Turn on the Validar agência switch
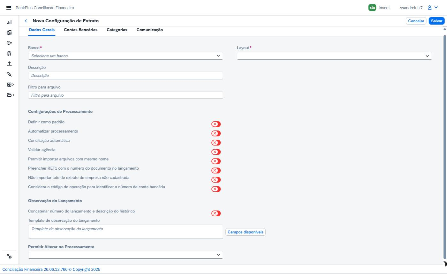 (x=216, y=152)
